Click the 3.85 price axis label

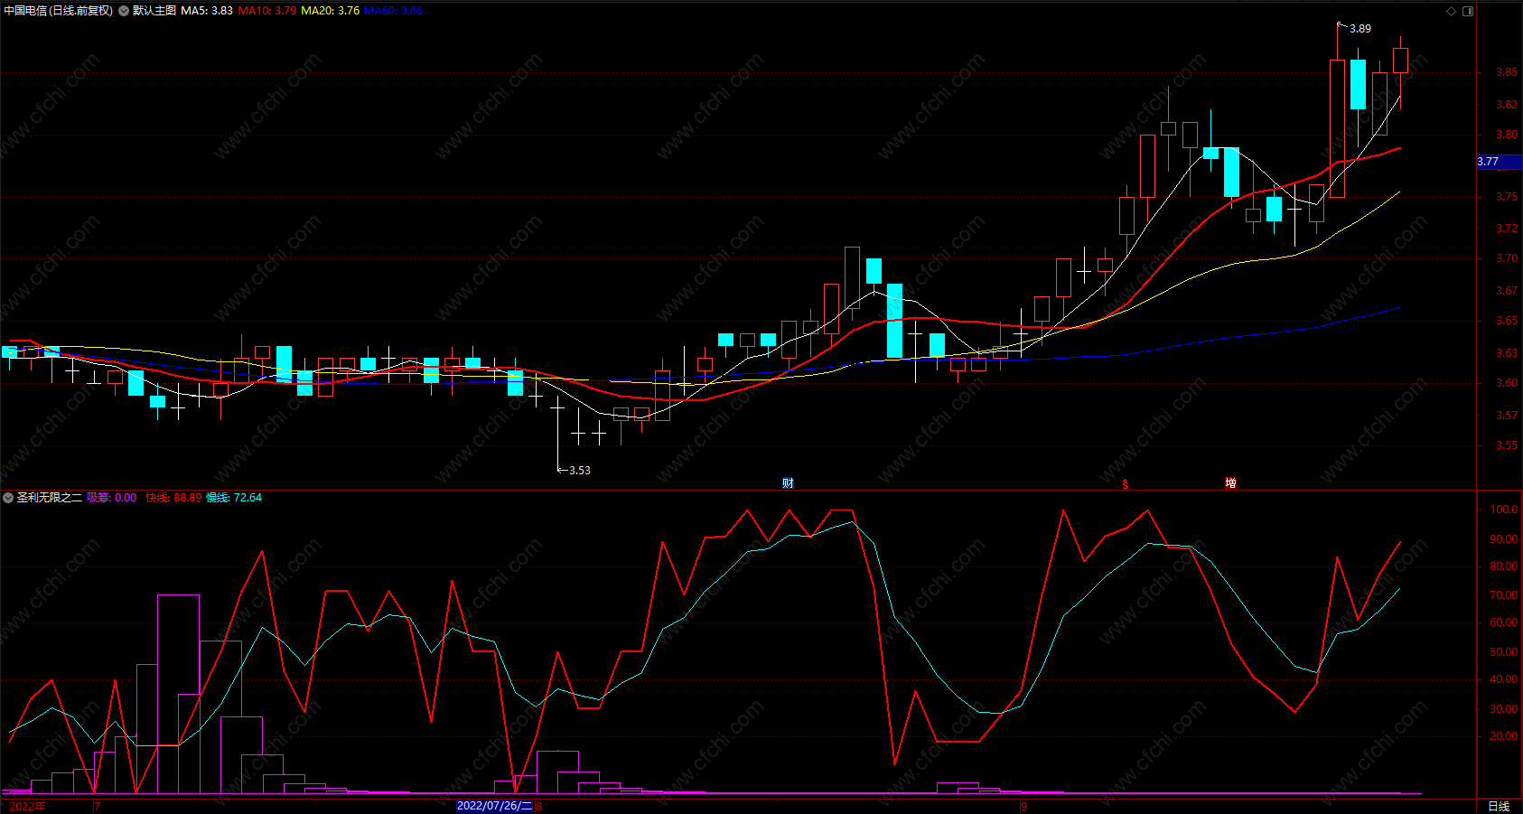tap(1506, 72)
